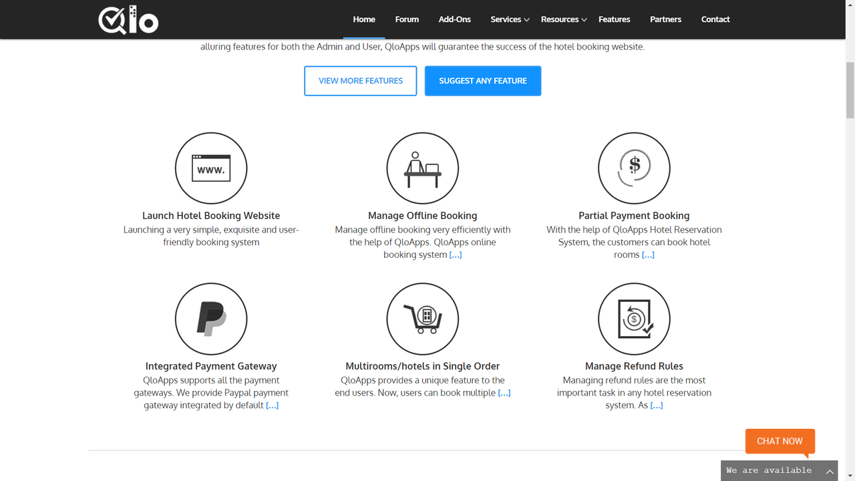Open the Partners menu item

coord(666,19)
